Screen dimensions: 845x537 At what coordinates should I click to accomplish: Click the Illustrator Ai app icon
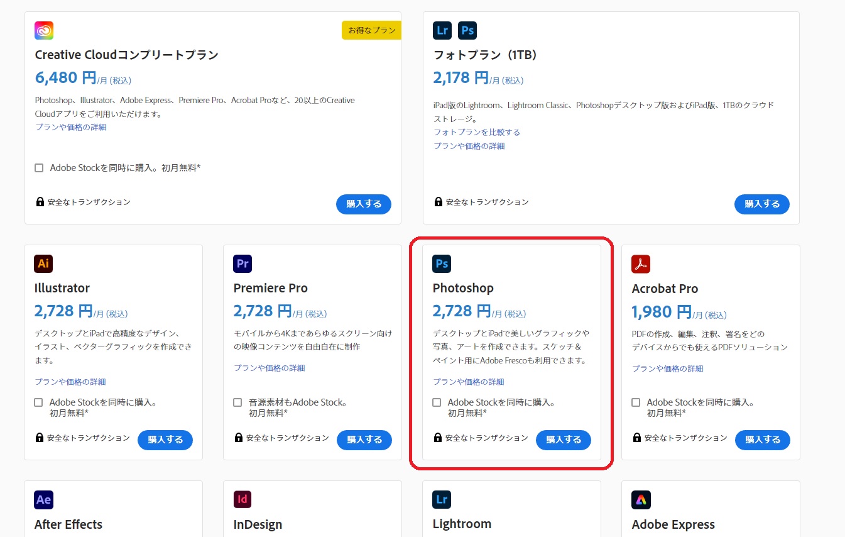click(x=43, y=263)
